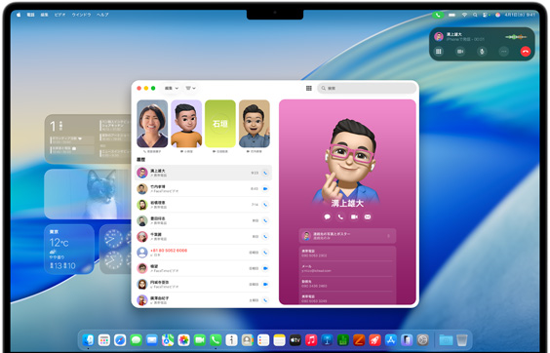Expand the contact photo and poster row
550x353 pixels.
coord(347,236)
